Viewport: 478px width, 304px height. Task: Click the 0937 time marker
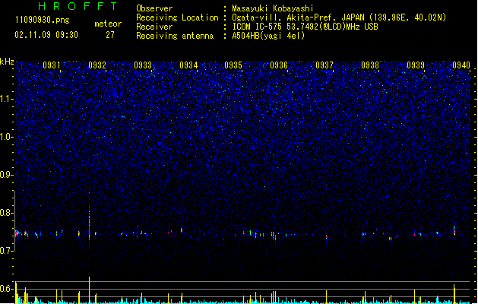point(324,65)
